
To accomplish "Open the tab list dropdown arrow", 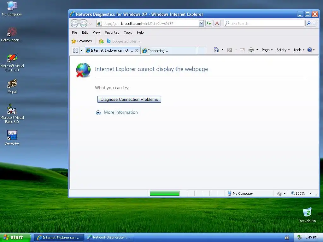I will click(81, 50).
